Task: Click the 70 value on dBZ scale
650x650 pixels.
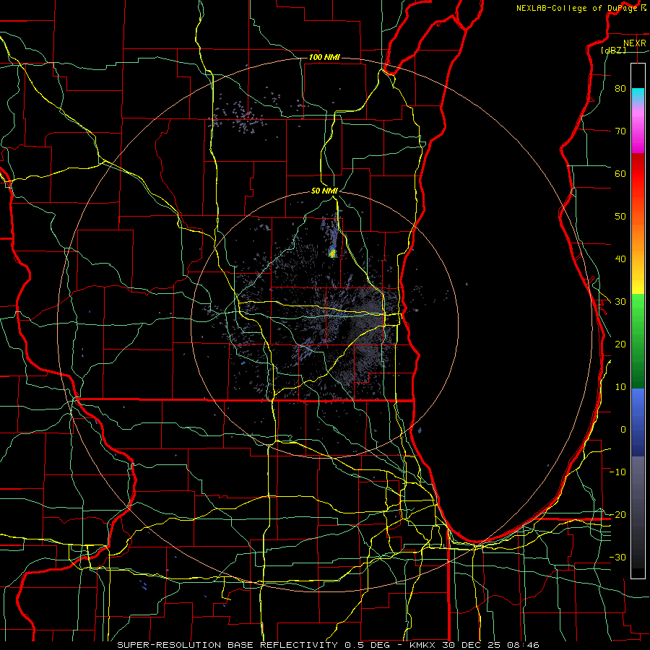Action: click(x=620, y=131)
